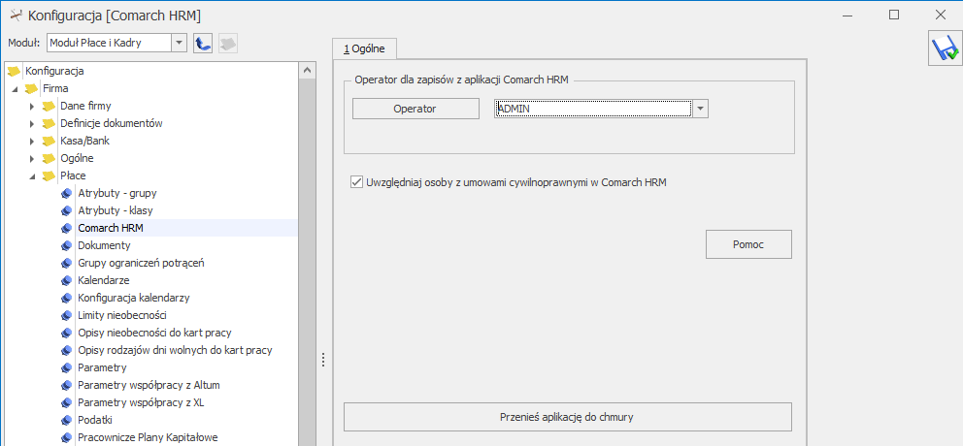This screenshot has width=963, height=446.
Task: Click the icon beside Pracownicze Plany Kapitałowe
Action: click(x=66, y=437)
